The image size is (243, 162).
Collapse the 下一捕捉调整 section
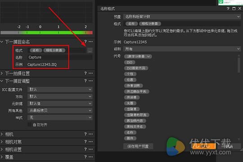(x=2, y=81)
